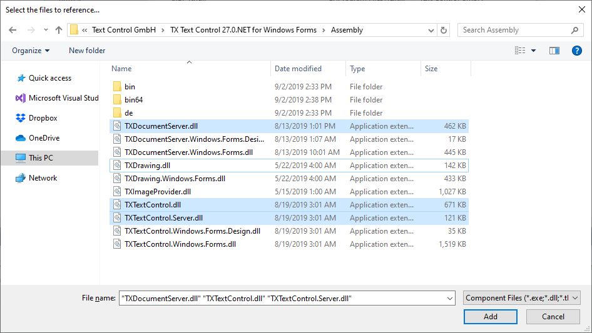Click the 5/15/2019 1:00 AM date cell
Viewport: 592px width, 333px height.
[x=305, y=192]
